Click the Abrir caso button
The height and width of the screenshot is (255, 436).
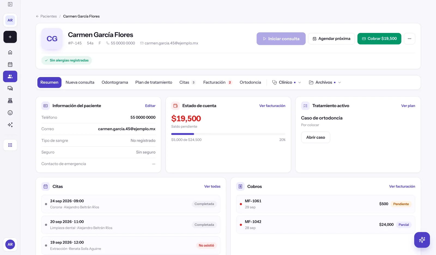316,137
